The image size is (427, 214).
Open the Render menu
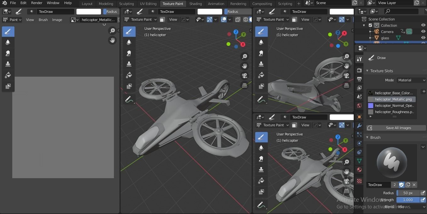(37, 3)
